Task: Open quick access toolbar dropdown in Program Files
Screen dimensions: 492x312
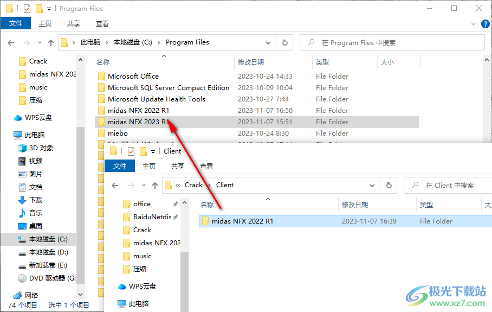Action: pos(49,9)
